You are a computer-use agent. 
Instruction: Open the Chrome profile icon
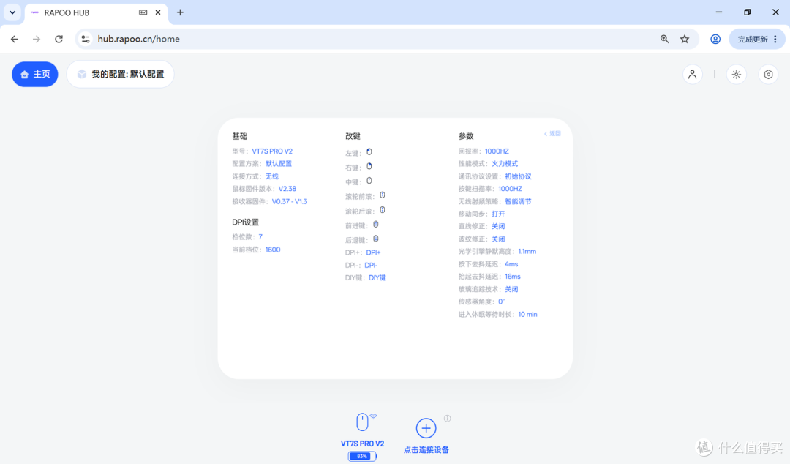tap(715, 39)
